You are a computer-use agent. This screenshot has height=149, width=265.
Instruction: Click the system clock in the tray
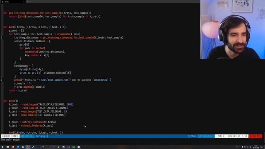(x=256, y=147)
